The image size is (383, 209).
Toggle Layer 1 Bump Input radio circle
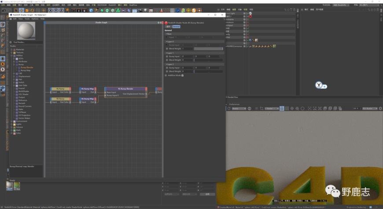point(167,56)
